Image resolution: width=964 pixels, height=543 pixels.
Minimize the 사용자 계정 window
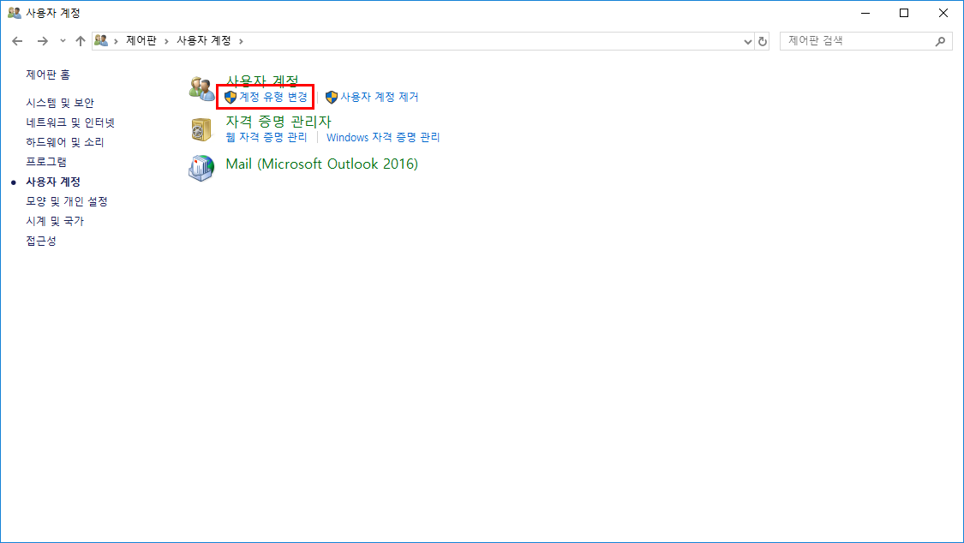pos(865,13)
